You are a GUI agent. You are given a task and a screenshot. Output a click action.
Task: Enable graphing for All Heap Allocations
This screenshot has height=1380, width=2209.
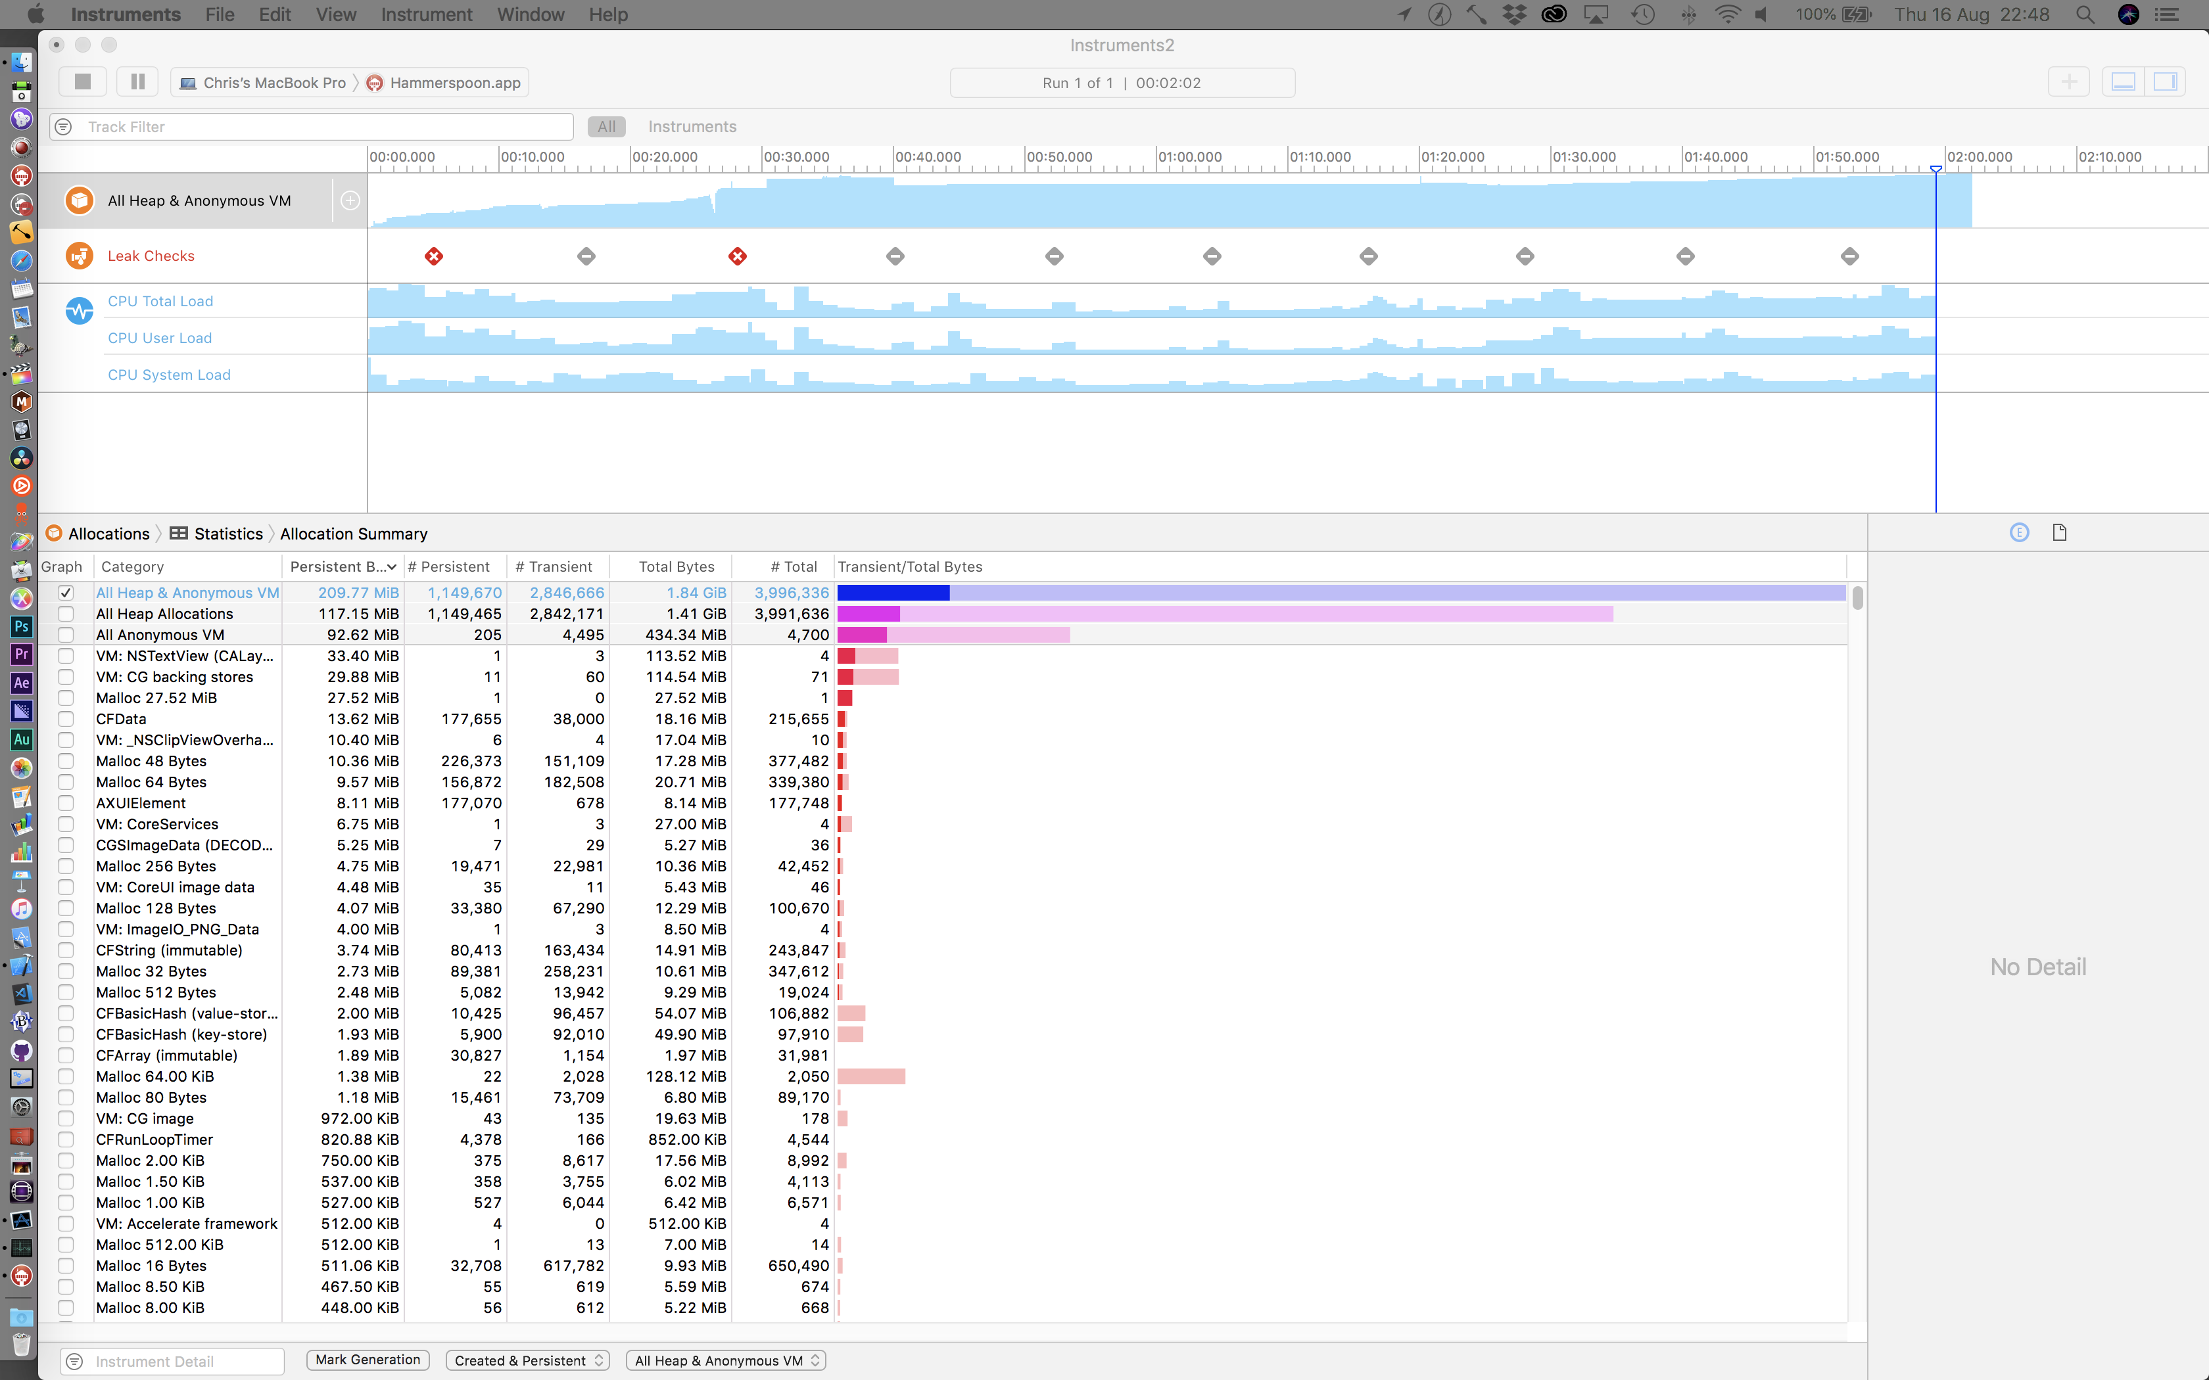(x=66, y=613)
